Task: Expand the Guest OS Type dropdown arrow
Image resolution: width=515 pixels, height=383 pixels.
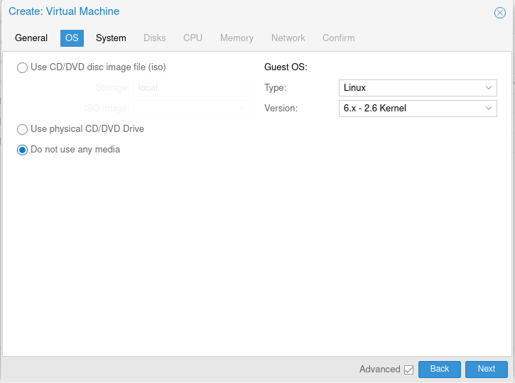Action: (489, 88)
